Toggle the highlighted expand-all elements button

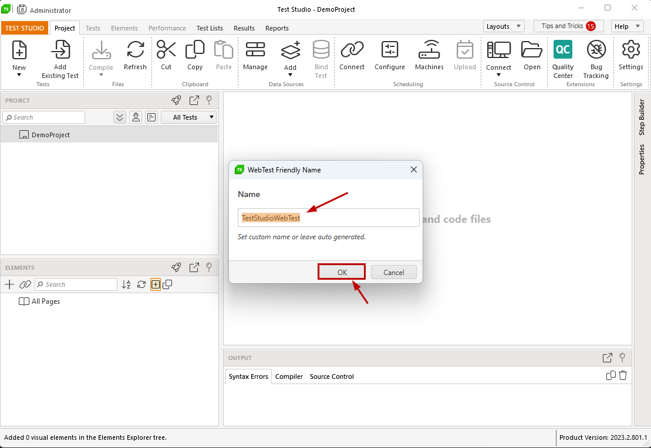[x=156, y=284]
